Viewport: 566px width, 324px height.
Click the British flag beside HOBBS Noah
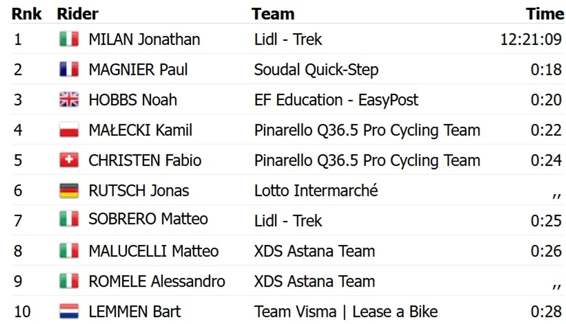click(69, 100)
